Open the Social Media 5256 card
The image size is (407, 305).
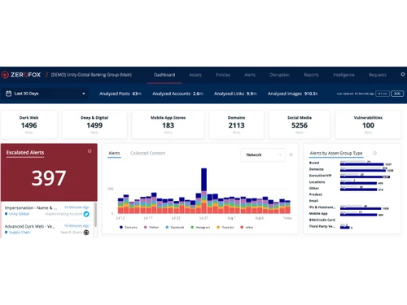coord(300,124)
